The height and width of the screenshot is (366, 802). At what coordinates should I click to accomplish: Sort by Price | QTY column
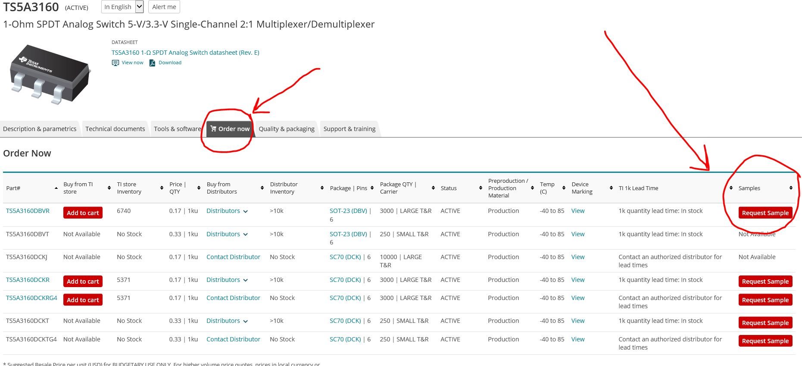point(199,188)
